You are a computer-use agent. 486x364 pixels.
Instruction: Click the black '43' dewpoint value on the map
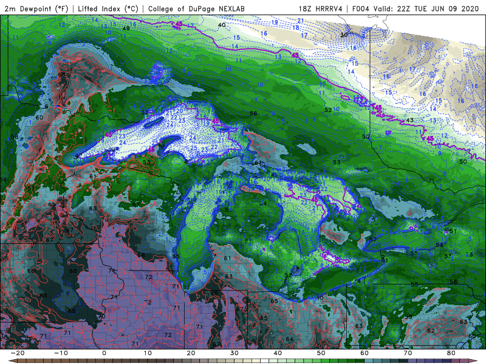click(x=409, y=120)
